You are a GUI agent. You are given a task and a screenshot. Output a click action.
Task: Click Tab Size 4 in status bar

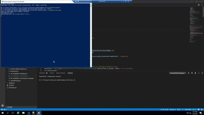(173, 110)
